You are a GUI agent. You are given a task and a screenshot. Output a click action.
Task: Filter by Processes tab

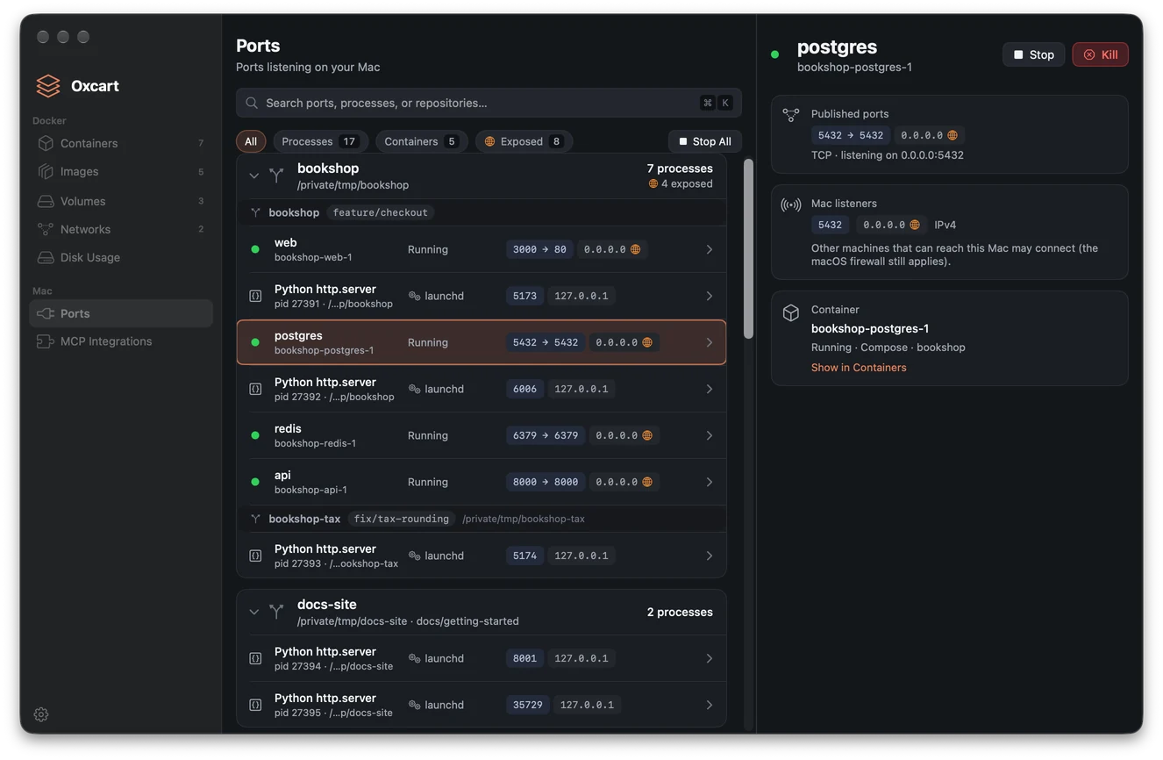tap(320, 141)
